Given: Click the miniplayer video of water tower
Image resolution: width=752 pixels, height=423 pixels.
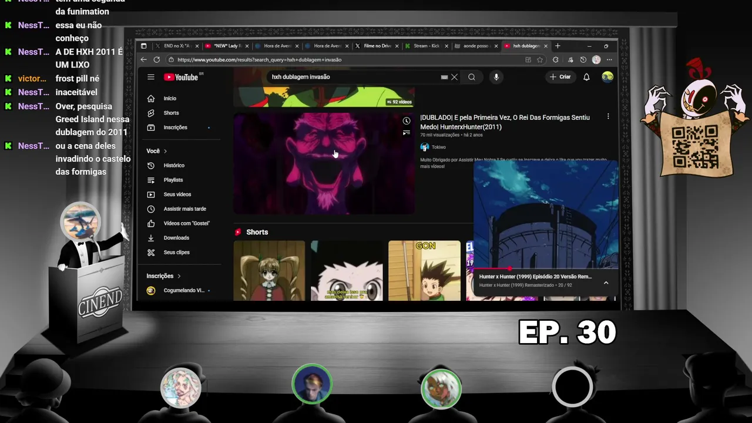Looking at the screenshot, I should 546,214.
